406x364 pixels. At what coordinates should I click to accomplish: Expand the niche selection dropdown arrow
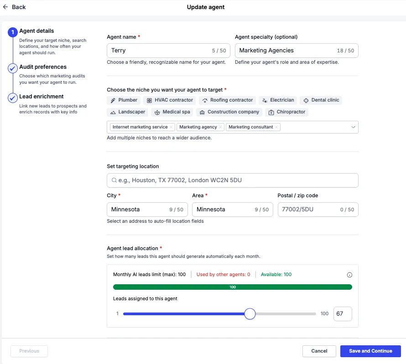point(353,127)
